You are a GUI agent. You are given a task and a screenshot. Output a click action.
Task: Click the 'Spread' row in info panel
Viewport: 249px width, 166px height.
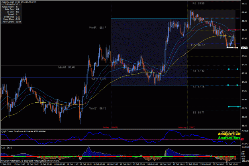(12, 14)
